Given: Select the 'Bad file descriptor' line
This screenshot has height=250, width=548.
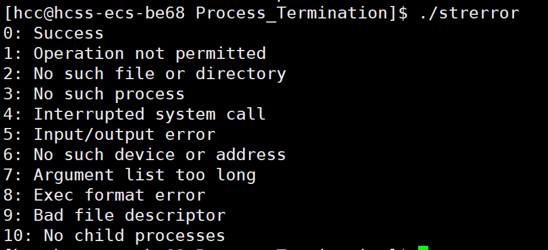Looking at the screenshot, I should [114, 215].
